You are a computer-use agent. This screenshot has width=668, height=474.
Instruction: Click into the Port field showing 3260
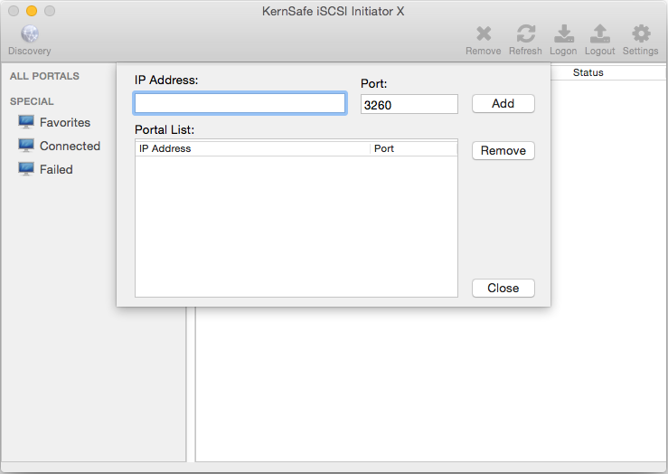(409, 104)
